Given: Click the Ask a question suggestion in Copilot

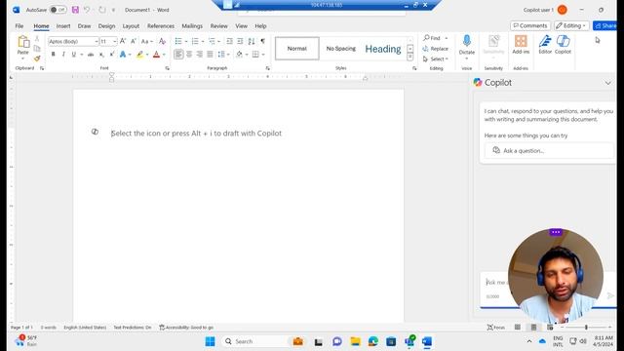Looking at the screenshot, I should tap(549, 150).
